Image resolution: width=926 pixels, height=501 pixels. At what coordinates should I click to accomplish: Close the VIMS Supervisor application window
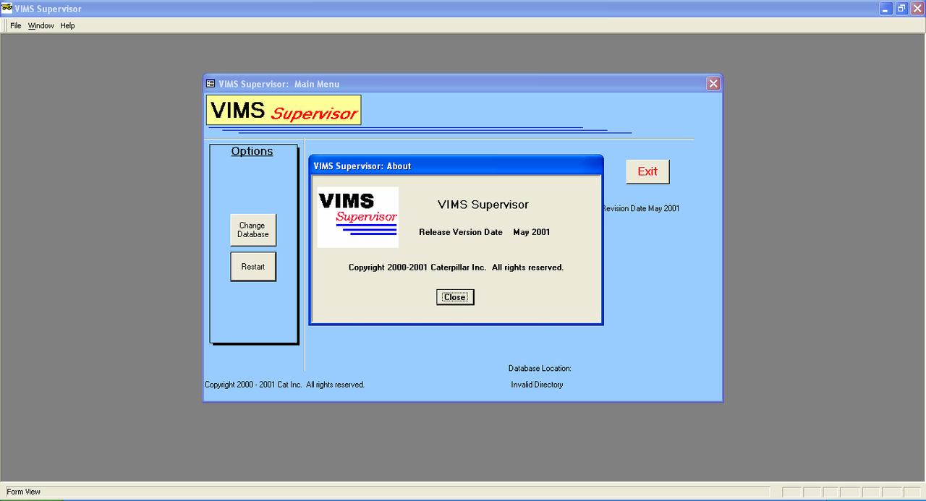(917, 9)
